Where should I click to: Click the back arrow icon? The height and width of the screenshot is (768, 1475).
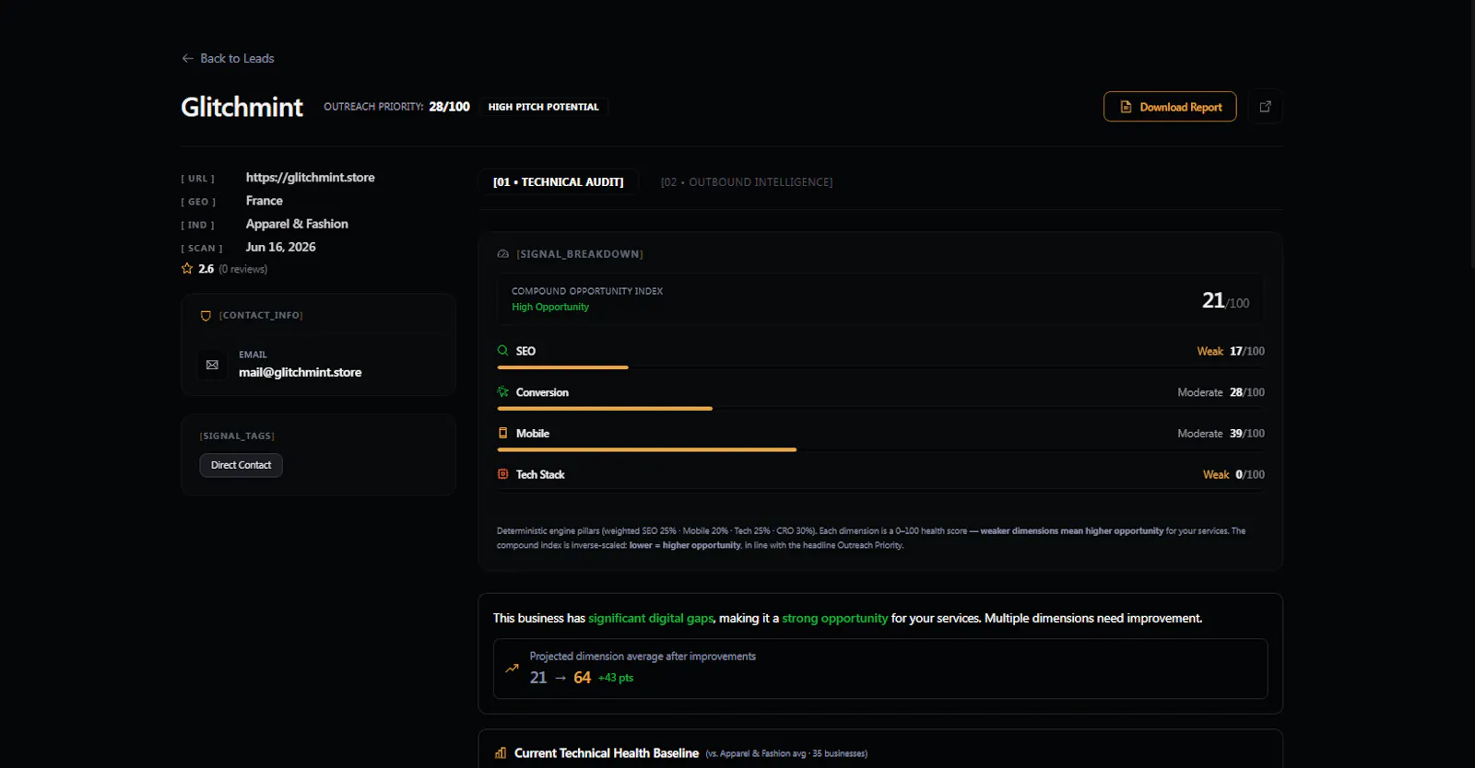click(188, 58)
